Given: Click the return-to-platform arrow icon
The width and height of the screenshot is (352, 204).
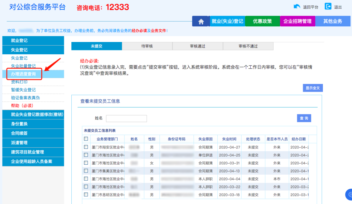Looking at the screenshot, I should click(x=297, y=7).
